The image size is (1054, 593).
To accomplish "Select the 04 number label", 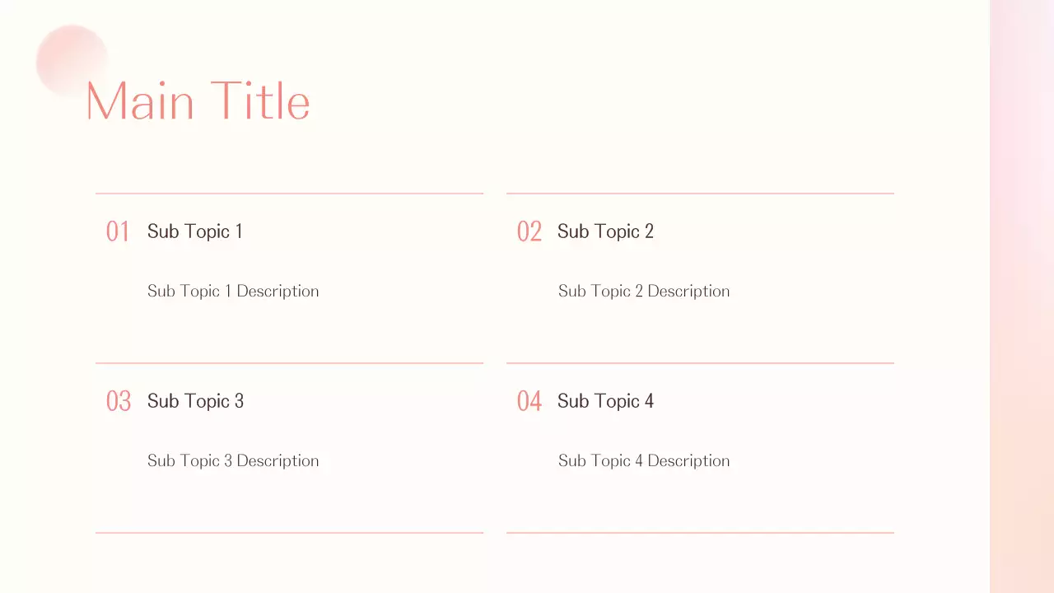I will (x=529, y=401).
